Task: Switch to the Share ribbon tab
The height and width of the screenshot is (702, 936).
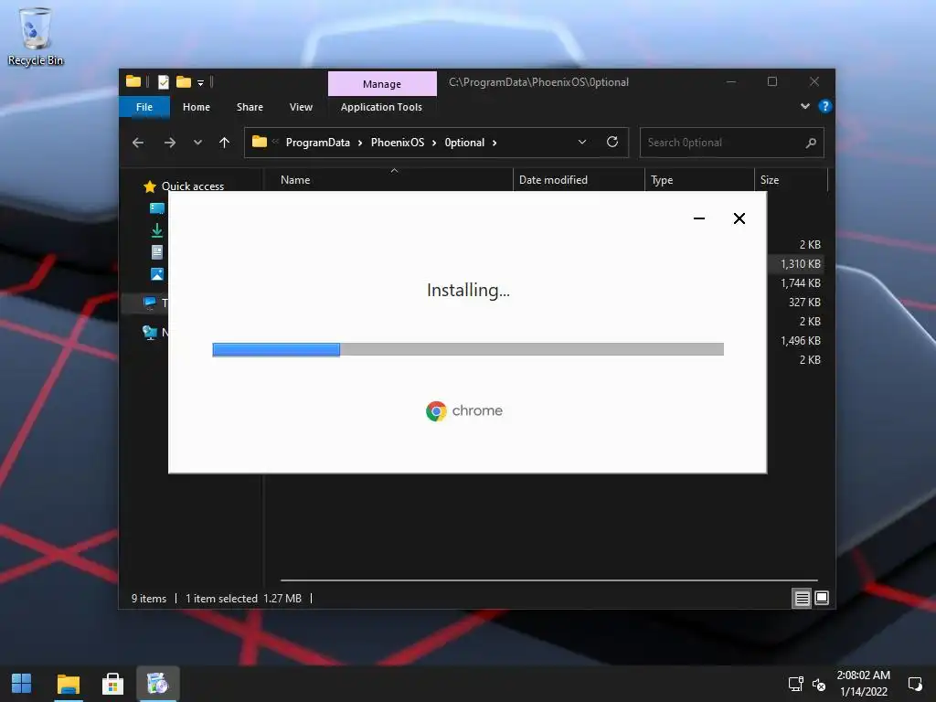Action: 250,107
